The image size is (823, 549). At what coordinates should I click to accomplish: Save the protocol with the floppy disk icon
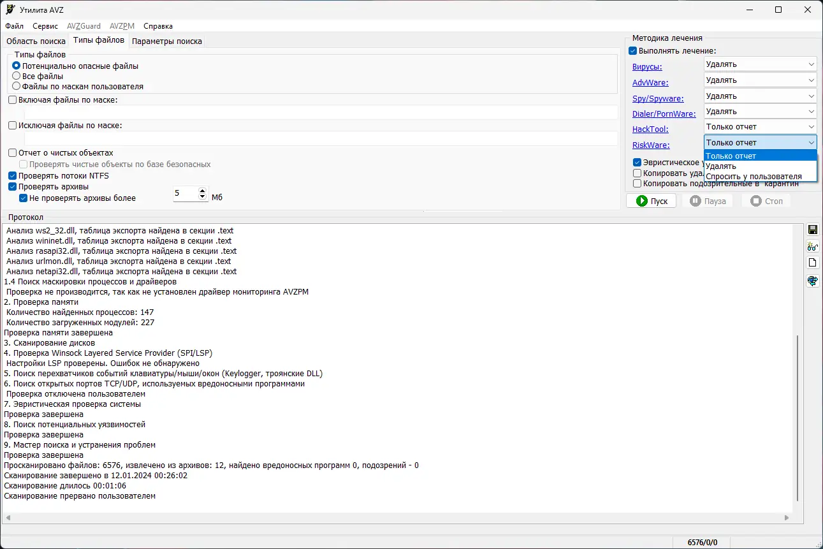813,230
